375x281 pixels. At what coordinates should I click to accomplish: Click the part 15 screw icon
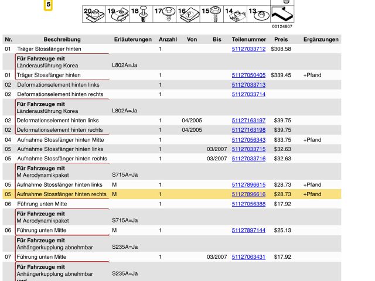pos(213,13)
